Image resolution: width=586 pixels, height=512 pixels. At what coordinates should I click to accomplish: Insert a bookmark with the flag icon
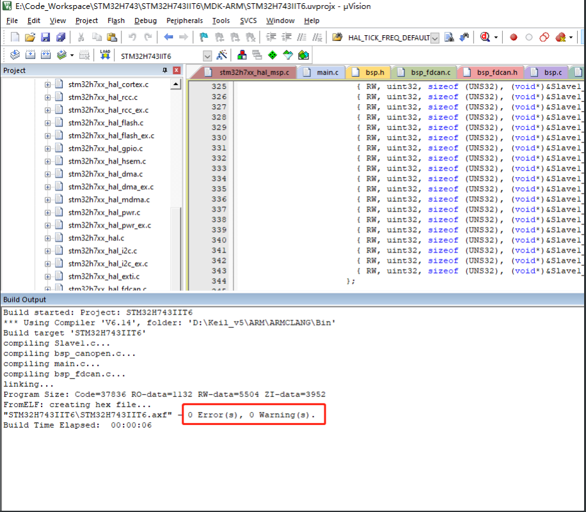point(203,37)
